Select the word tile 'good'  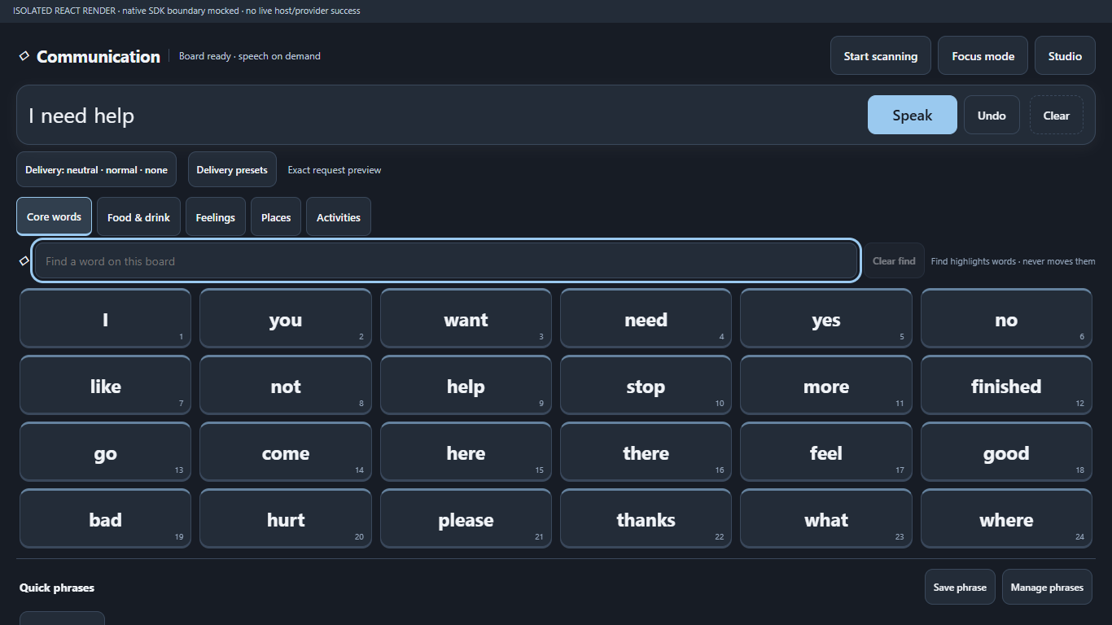pyautogui.click(x=1006, y=452)
